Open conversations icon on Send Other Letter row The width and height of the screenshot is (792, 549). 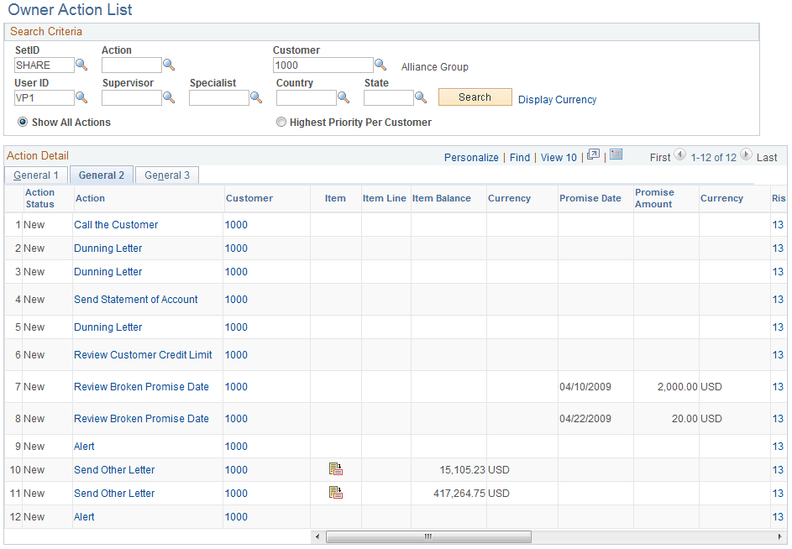336,468
